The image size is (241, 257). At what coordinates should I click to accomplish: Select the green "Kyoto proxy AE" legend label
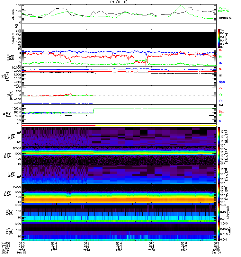(x=223, y=10)
